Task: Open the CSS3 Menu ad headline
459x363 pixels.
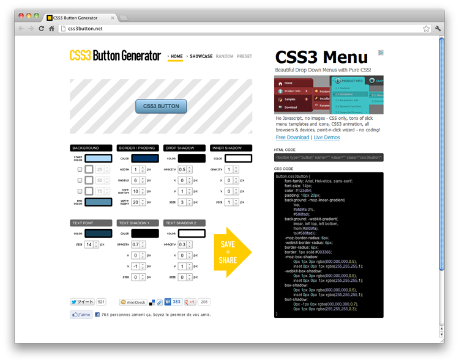Action: (321, 57)
